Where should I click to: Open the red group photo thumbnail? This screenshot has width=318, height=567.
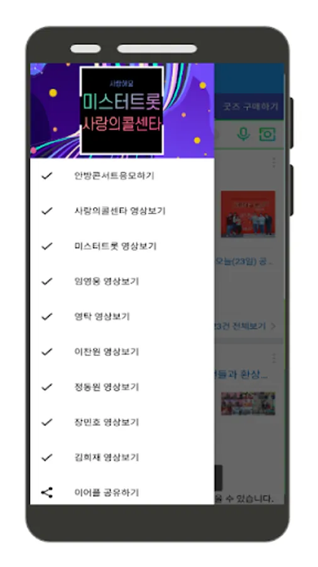[248, 214]
